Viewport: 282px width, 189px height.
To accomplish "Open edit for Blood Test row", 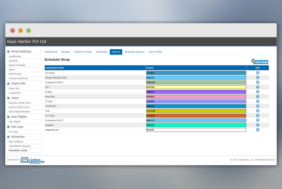I will 258,97.
